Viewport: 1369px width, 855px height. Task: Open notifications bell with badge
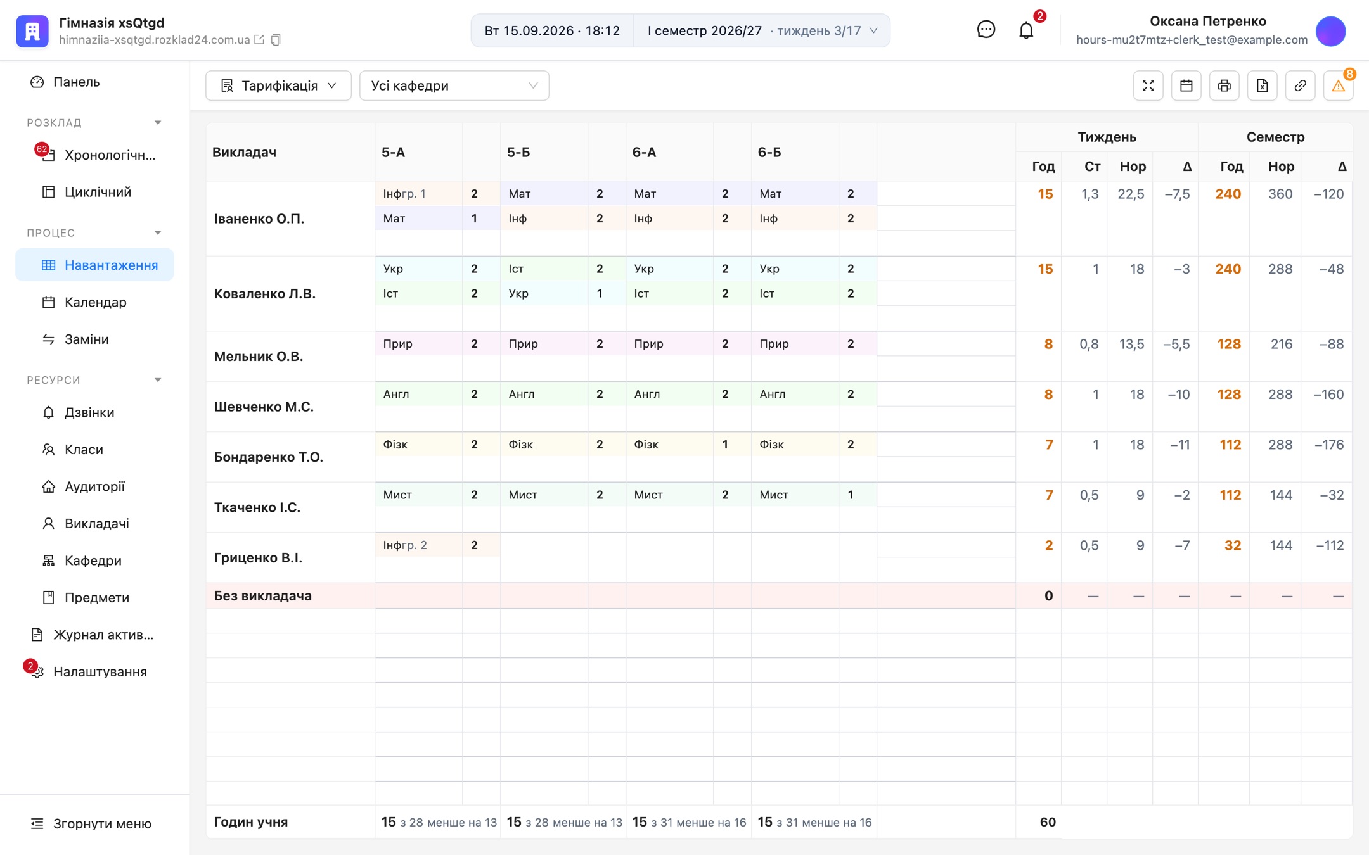tap(1026, 30)
